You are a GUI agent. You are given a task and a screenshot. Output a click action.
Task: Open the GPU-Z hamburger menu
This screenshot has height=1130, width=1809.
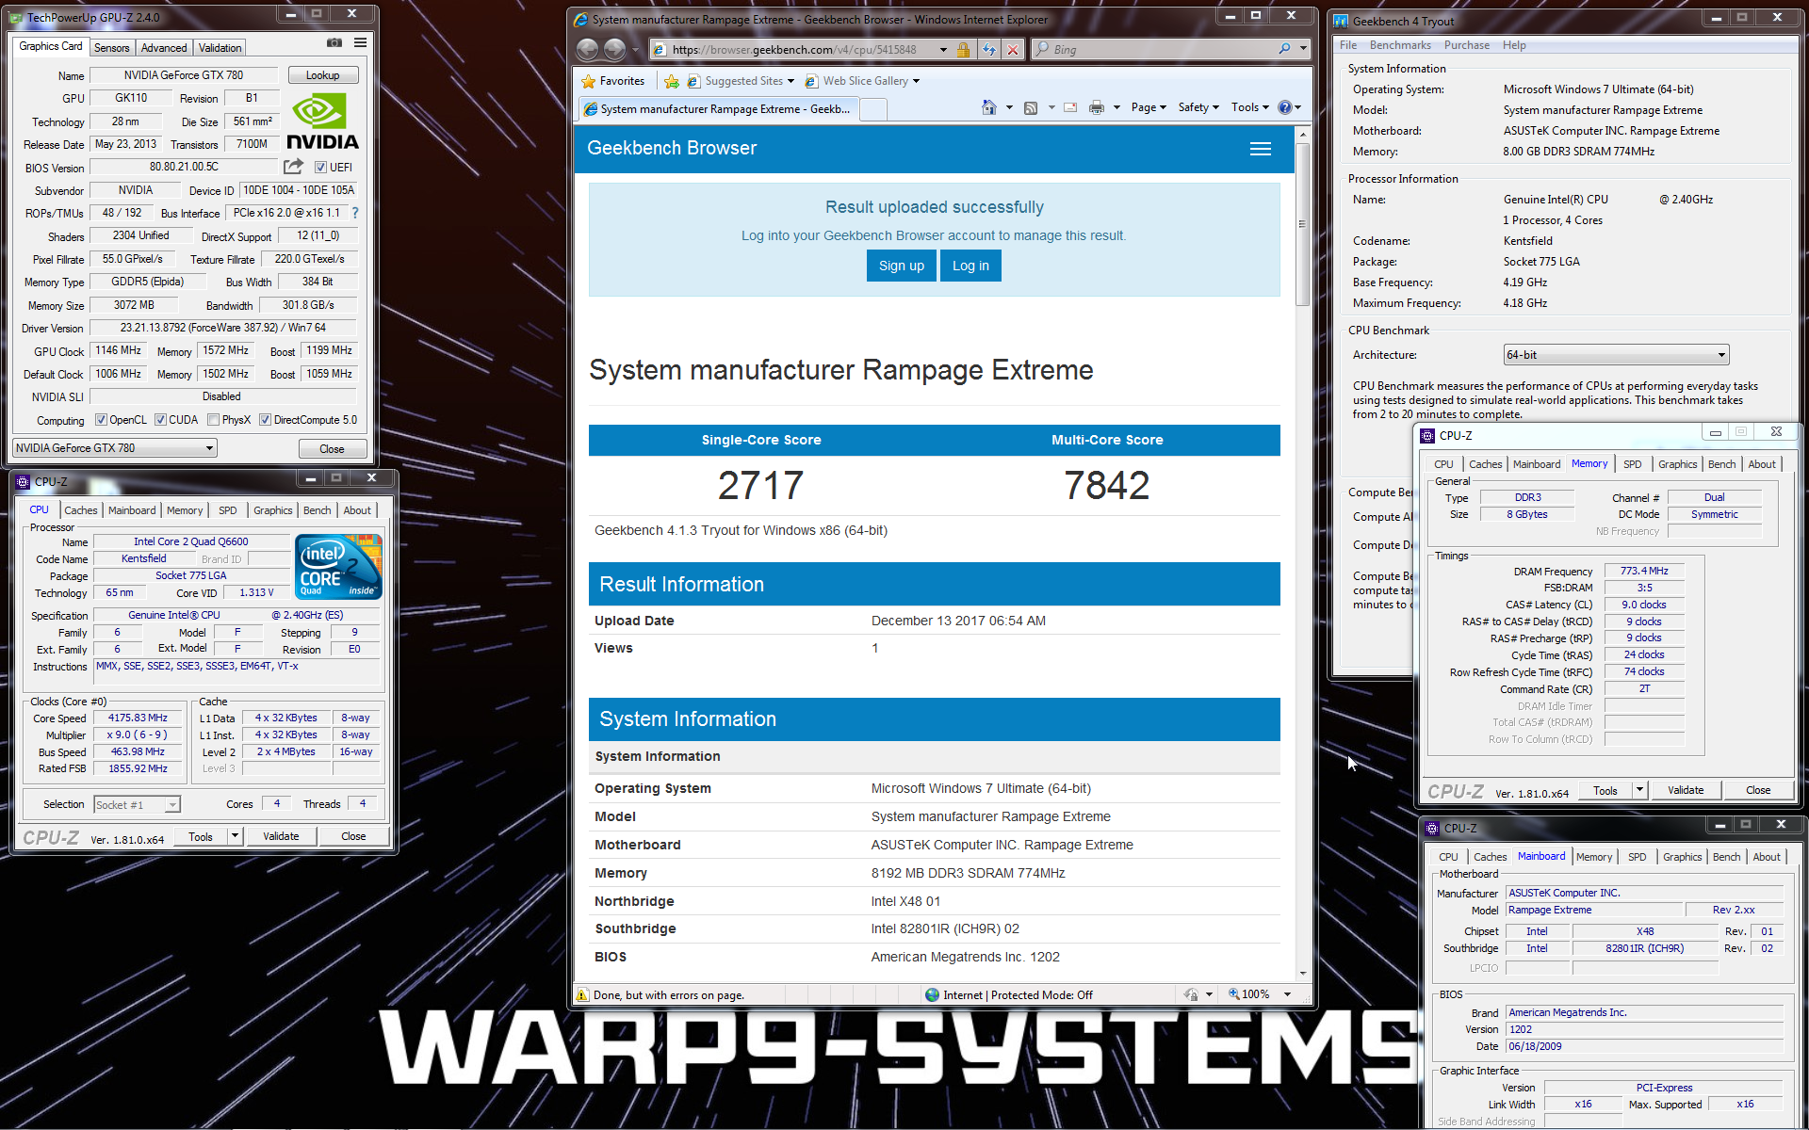coord(360,42)
